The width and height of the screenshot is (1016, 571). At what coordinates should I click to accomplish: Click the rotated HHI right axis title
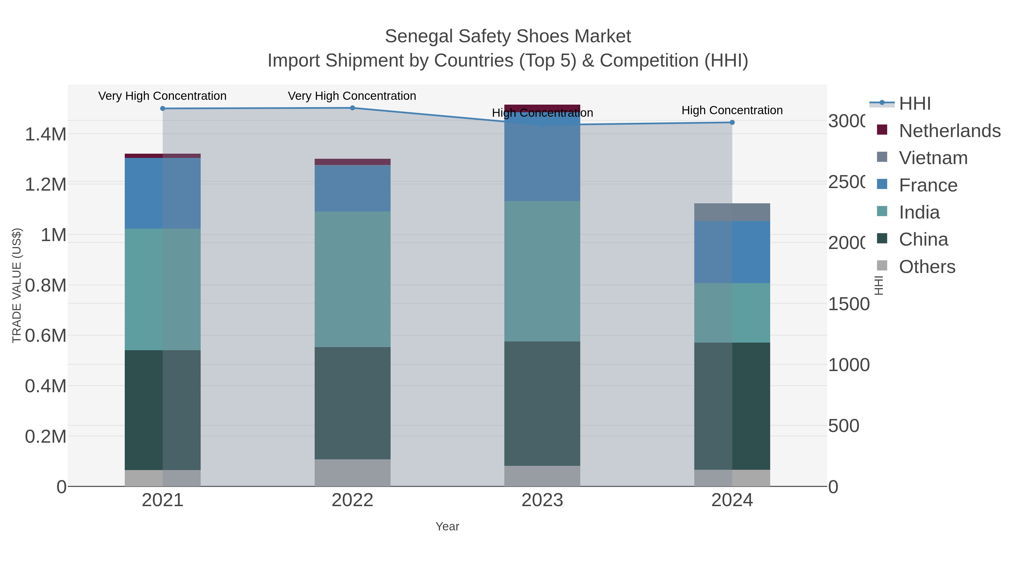coord(879,285)
